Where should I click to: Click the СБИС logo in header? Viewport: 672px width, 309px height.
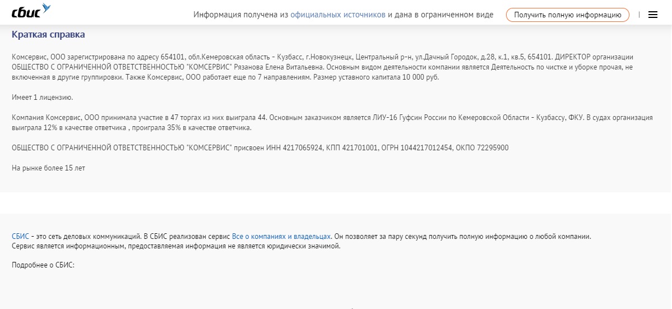[x=31, y=11]
